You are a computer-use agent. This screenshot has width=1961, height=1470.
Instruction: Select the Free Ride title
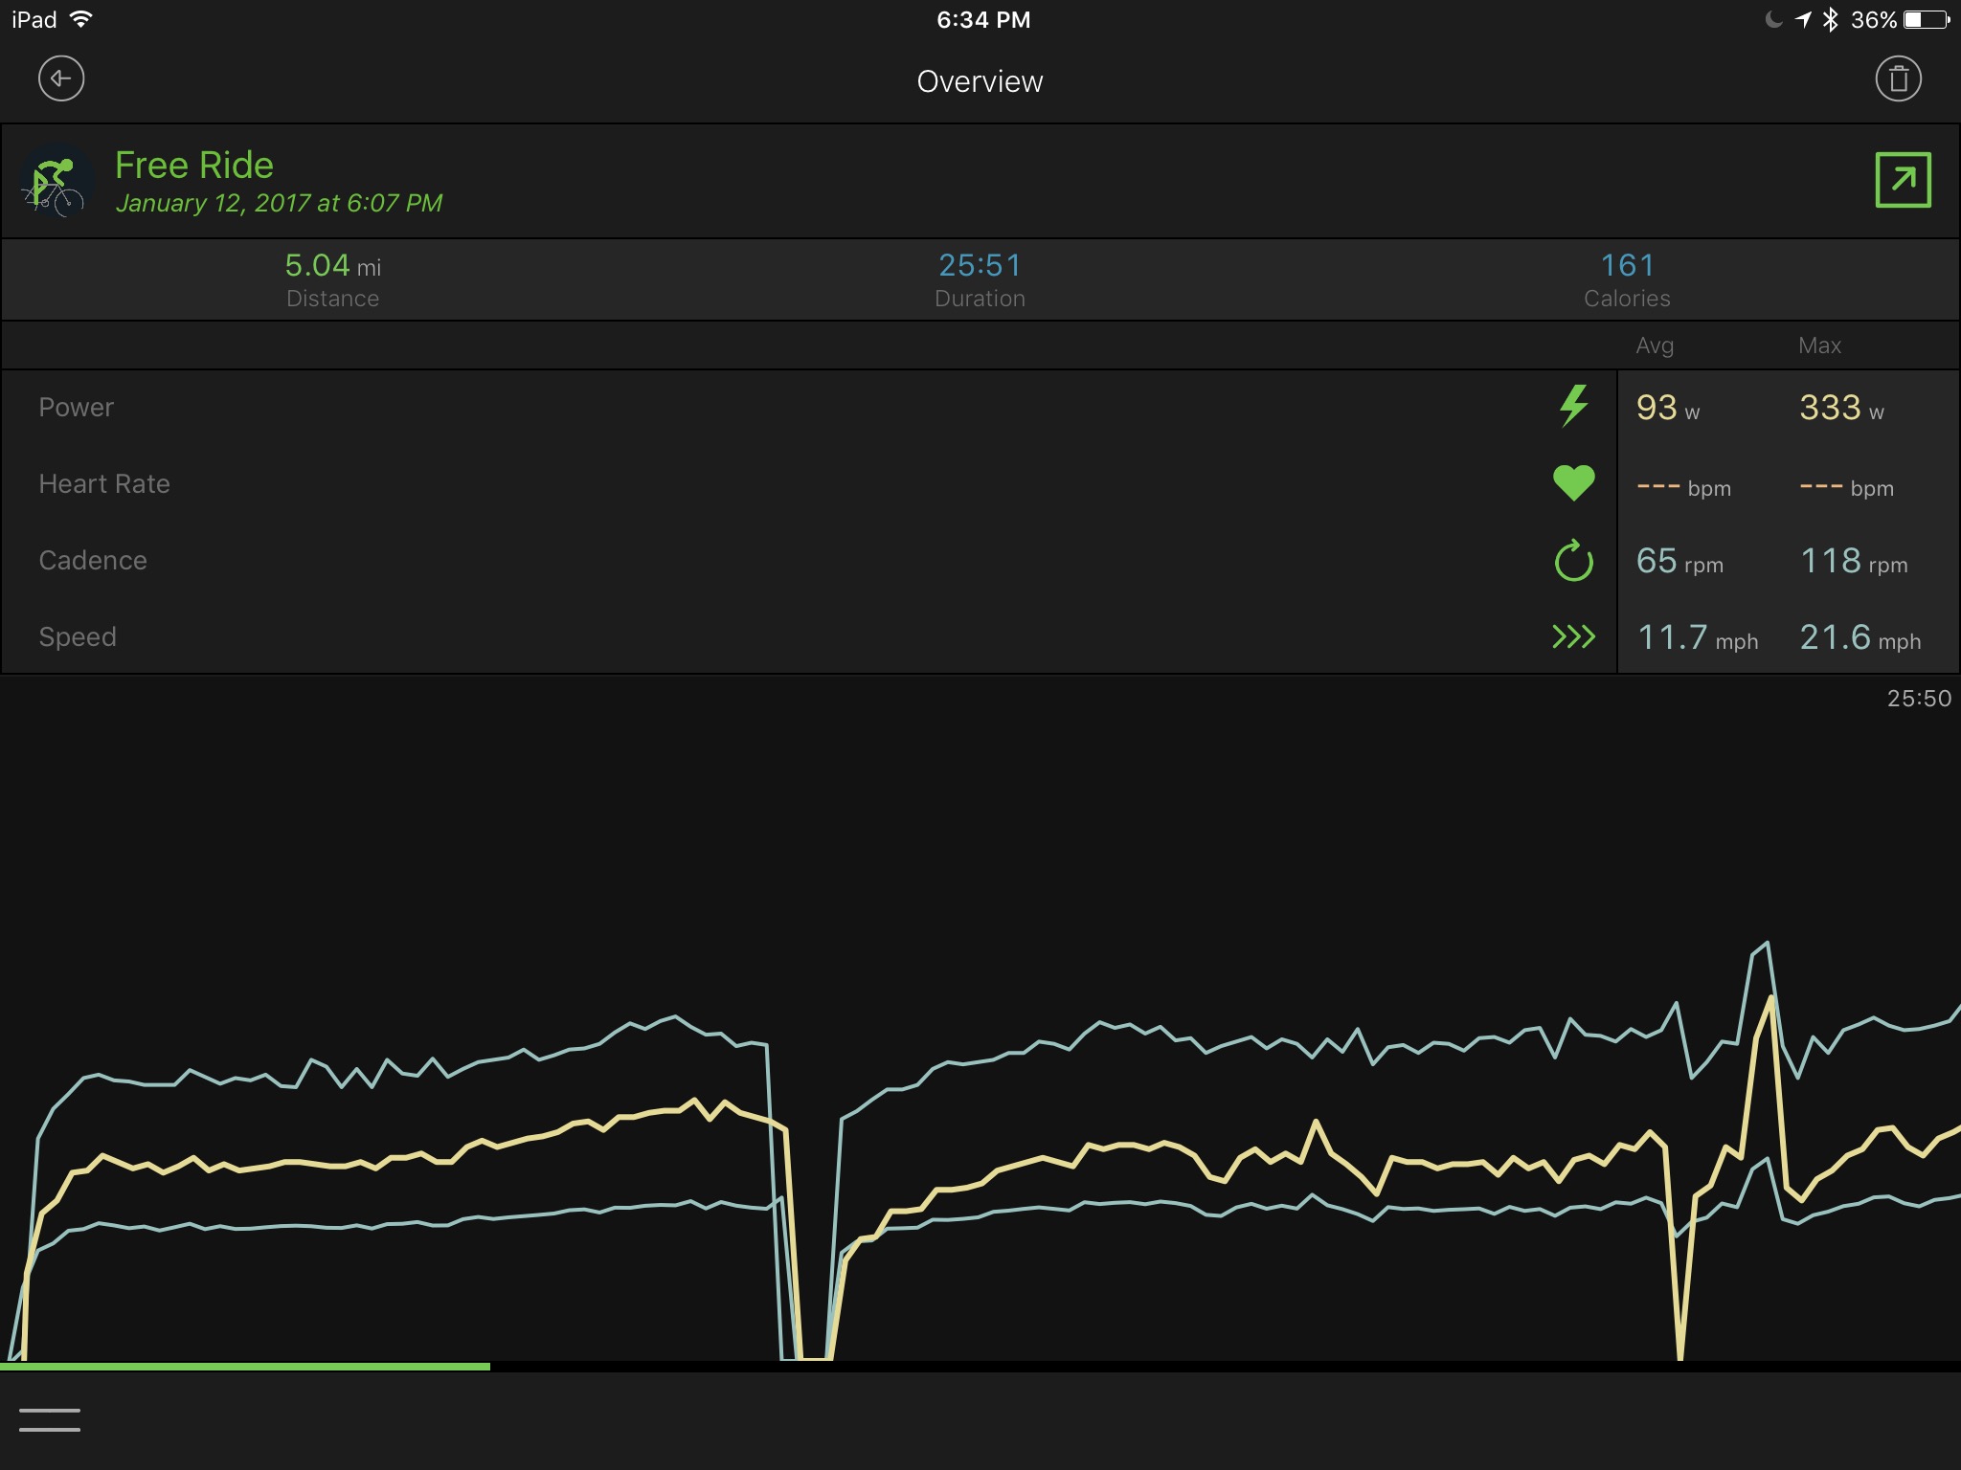(x=194, y=166)
